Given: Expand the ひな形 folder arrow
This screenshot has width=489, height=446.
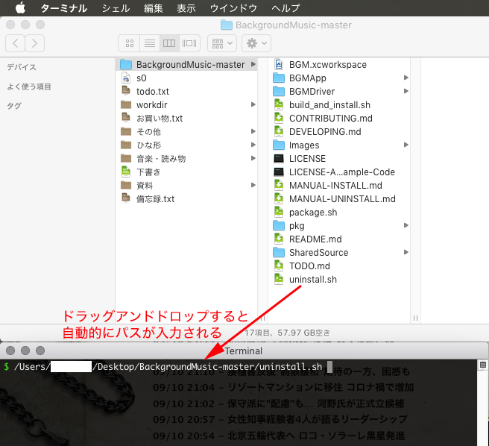Looking at the screenshot, I should 253,145.
